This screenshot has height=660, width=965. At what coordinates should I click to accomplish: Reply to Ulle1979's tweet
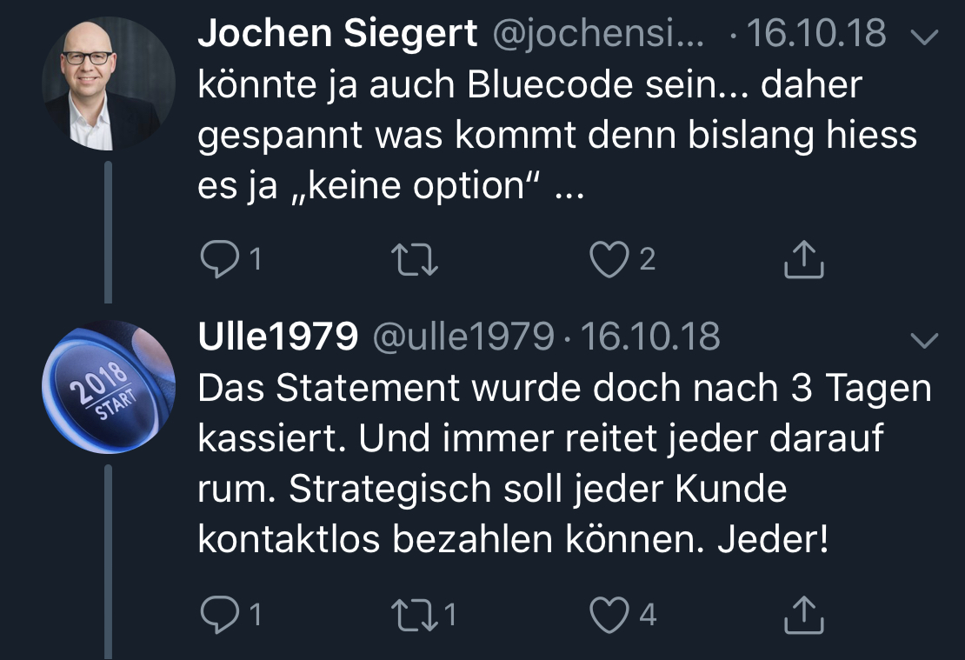(220, 615)
